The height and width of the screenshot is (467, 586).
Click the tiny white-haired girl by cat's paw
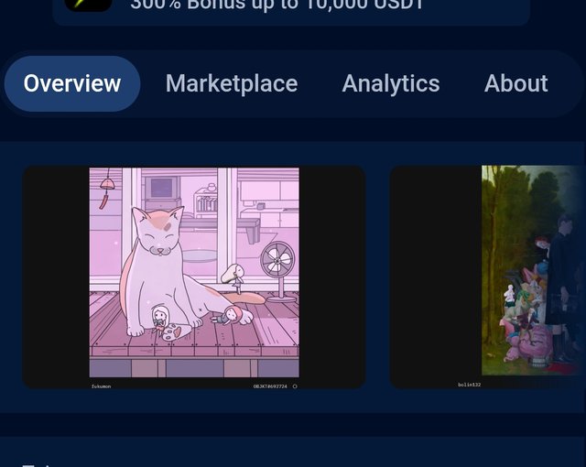click(160, 318)
